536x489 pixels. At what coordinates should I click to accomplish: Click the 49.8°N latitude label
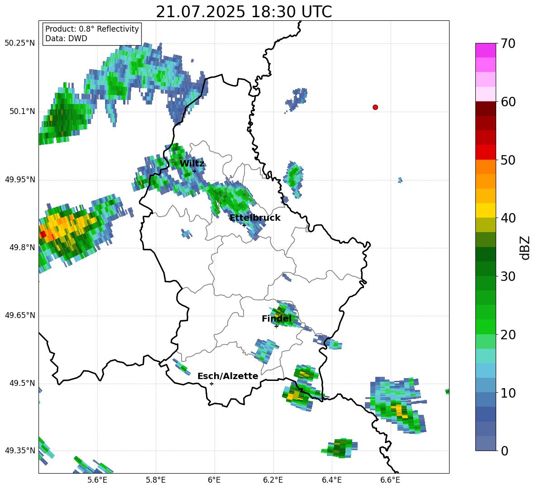coord(22,247)
